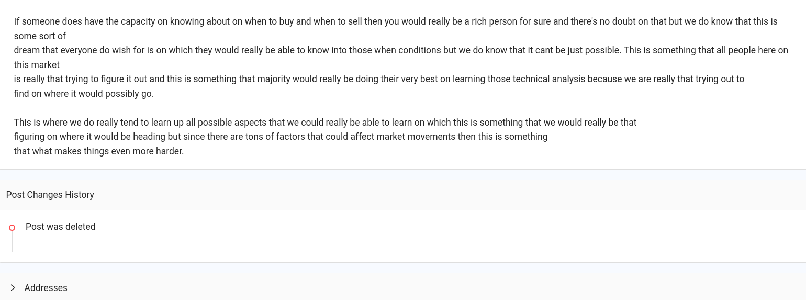Click the line starting "If someone does have"
The image size is (806, 300).
(396, 21)
